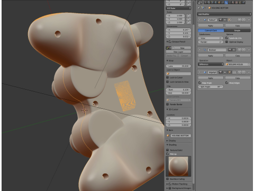Remove the Subsurf modifier with its X icon

click(x=249, y=20)
